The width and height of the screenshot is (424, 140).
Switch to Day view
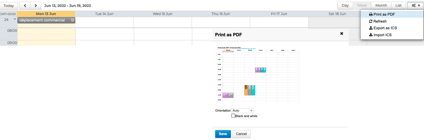coord(345,6)
